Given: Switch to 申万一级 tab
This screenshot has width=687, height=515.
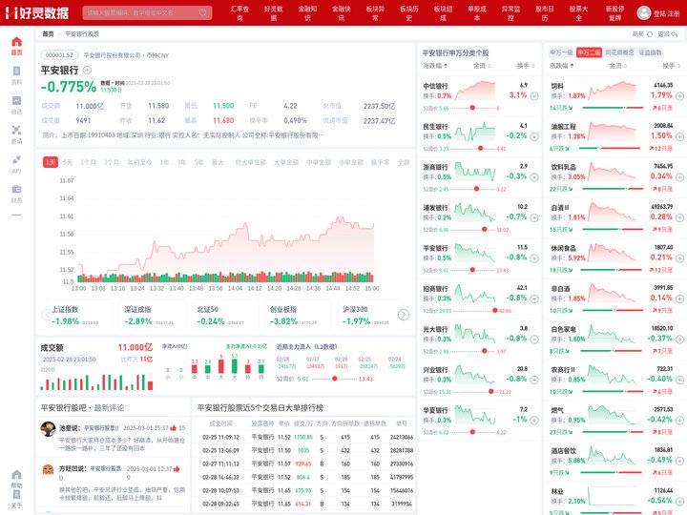Looking at the screenshot, I should [x=561, y=52].
